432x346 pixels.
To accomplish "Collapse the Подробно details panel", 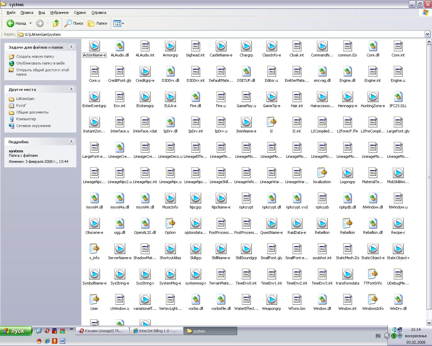I will (x=71, y=142).
